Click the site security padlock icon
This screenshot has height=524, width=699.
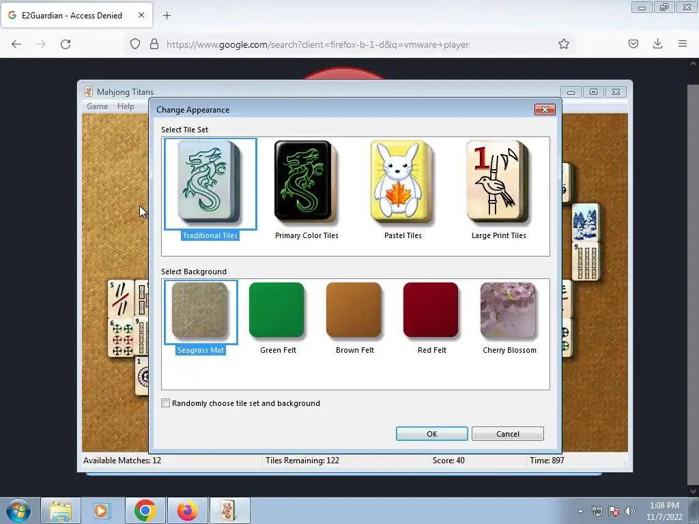tap(154, 44)
